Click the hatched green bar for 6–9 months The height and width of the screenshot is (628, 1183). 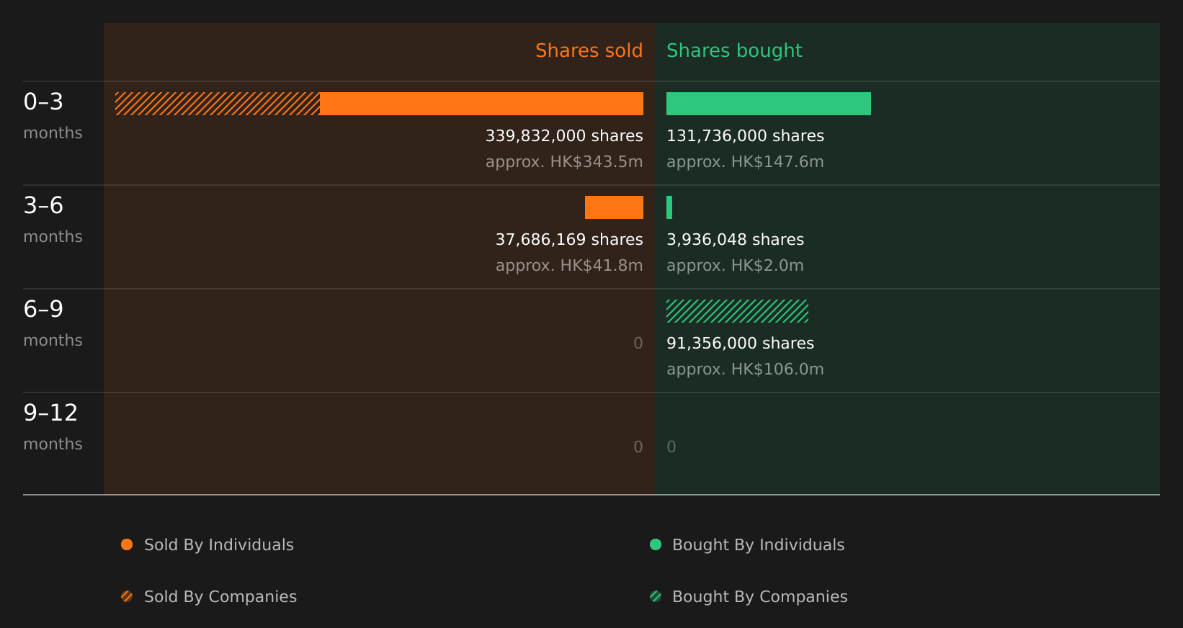pyautogui.click(x=737, y=311)
